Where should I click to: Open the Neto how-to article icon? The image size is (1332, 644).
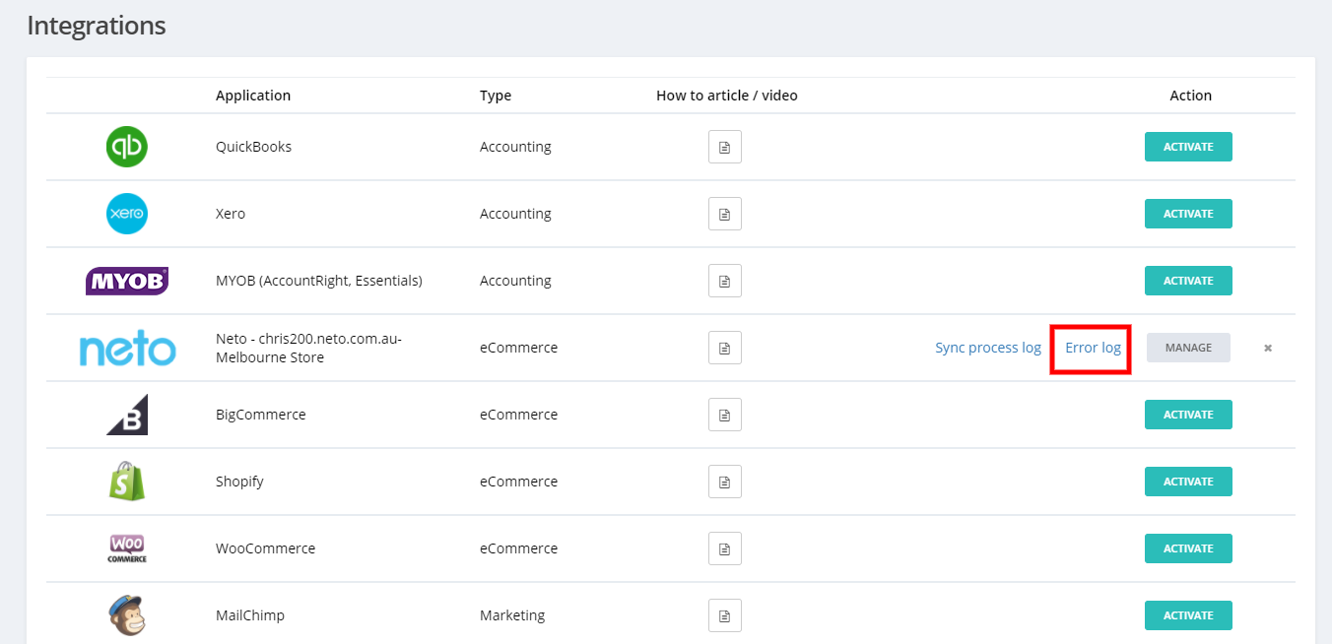coord(724,348)
